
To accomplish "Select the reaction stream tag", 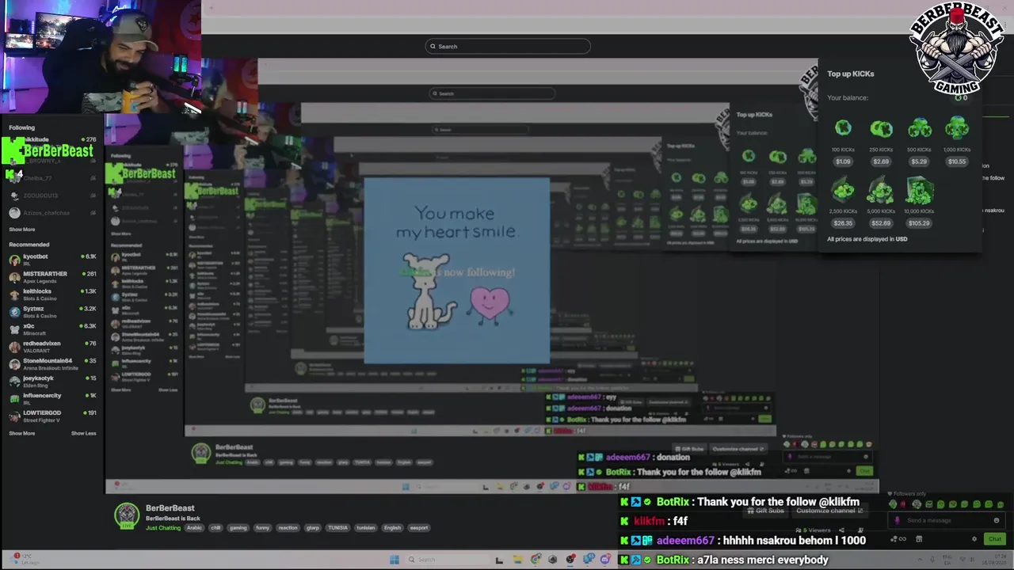I will [288, 528].
